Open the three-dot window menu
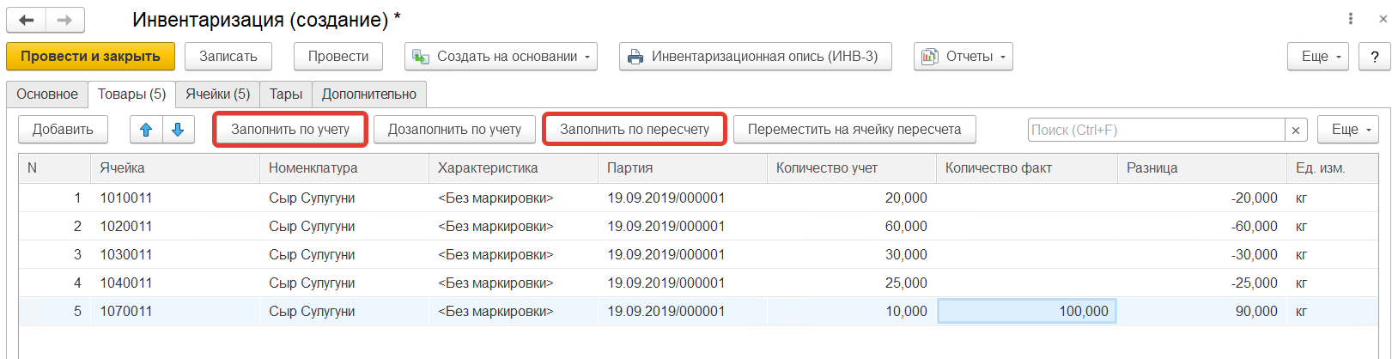This screenshot has width=1392, height=359. click(1351, 19)
